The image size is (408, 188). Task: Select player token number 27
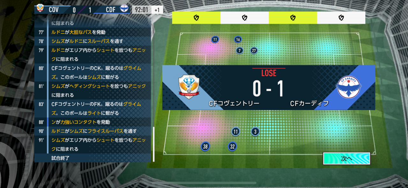254,50
